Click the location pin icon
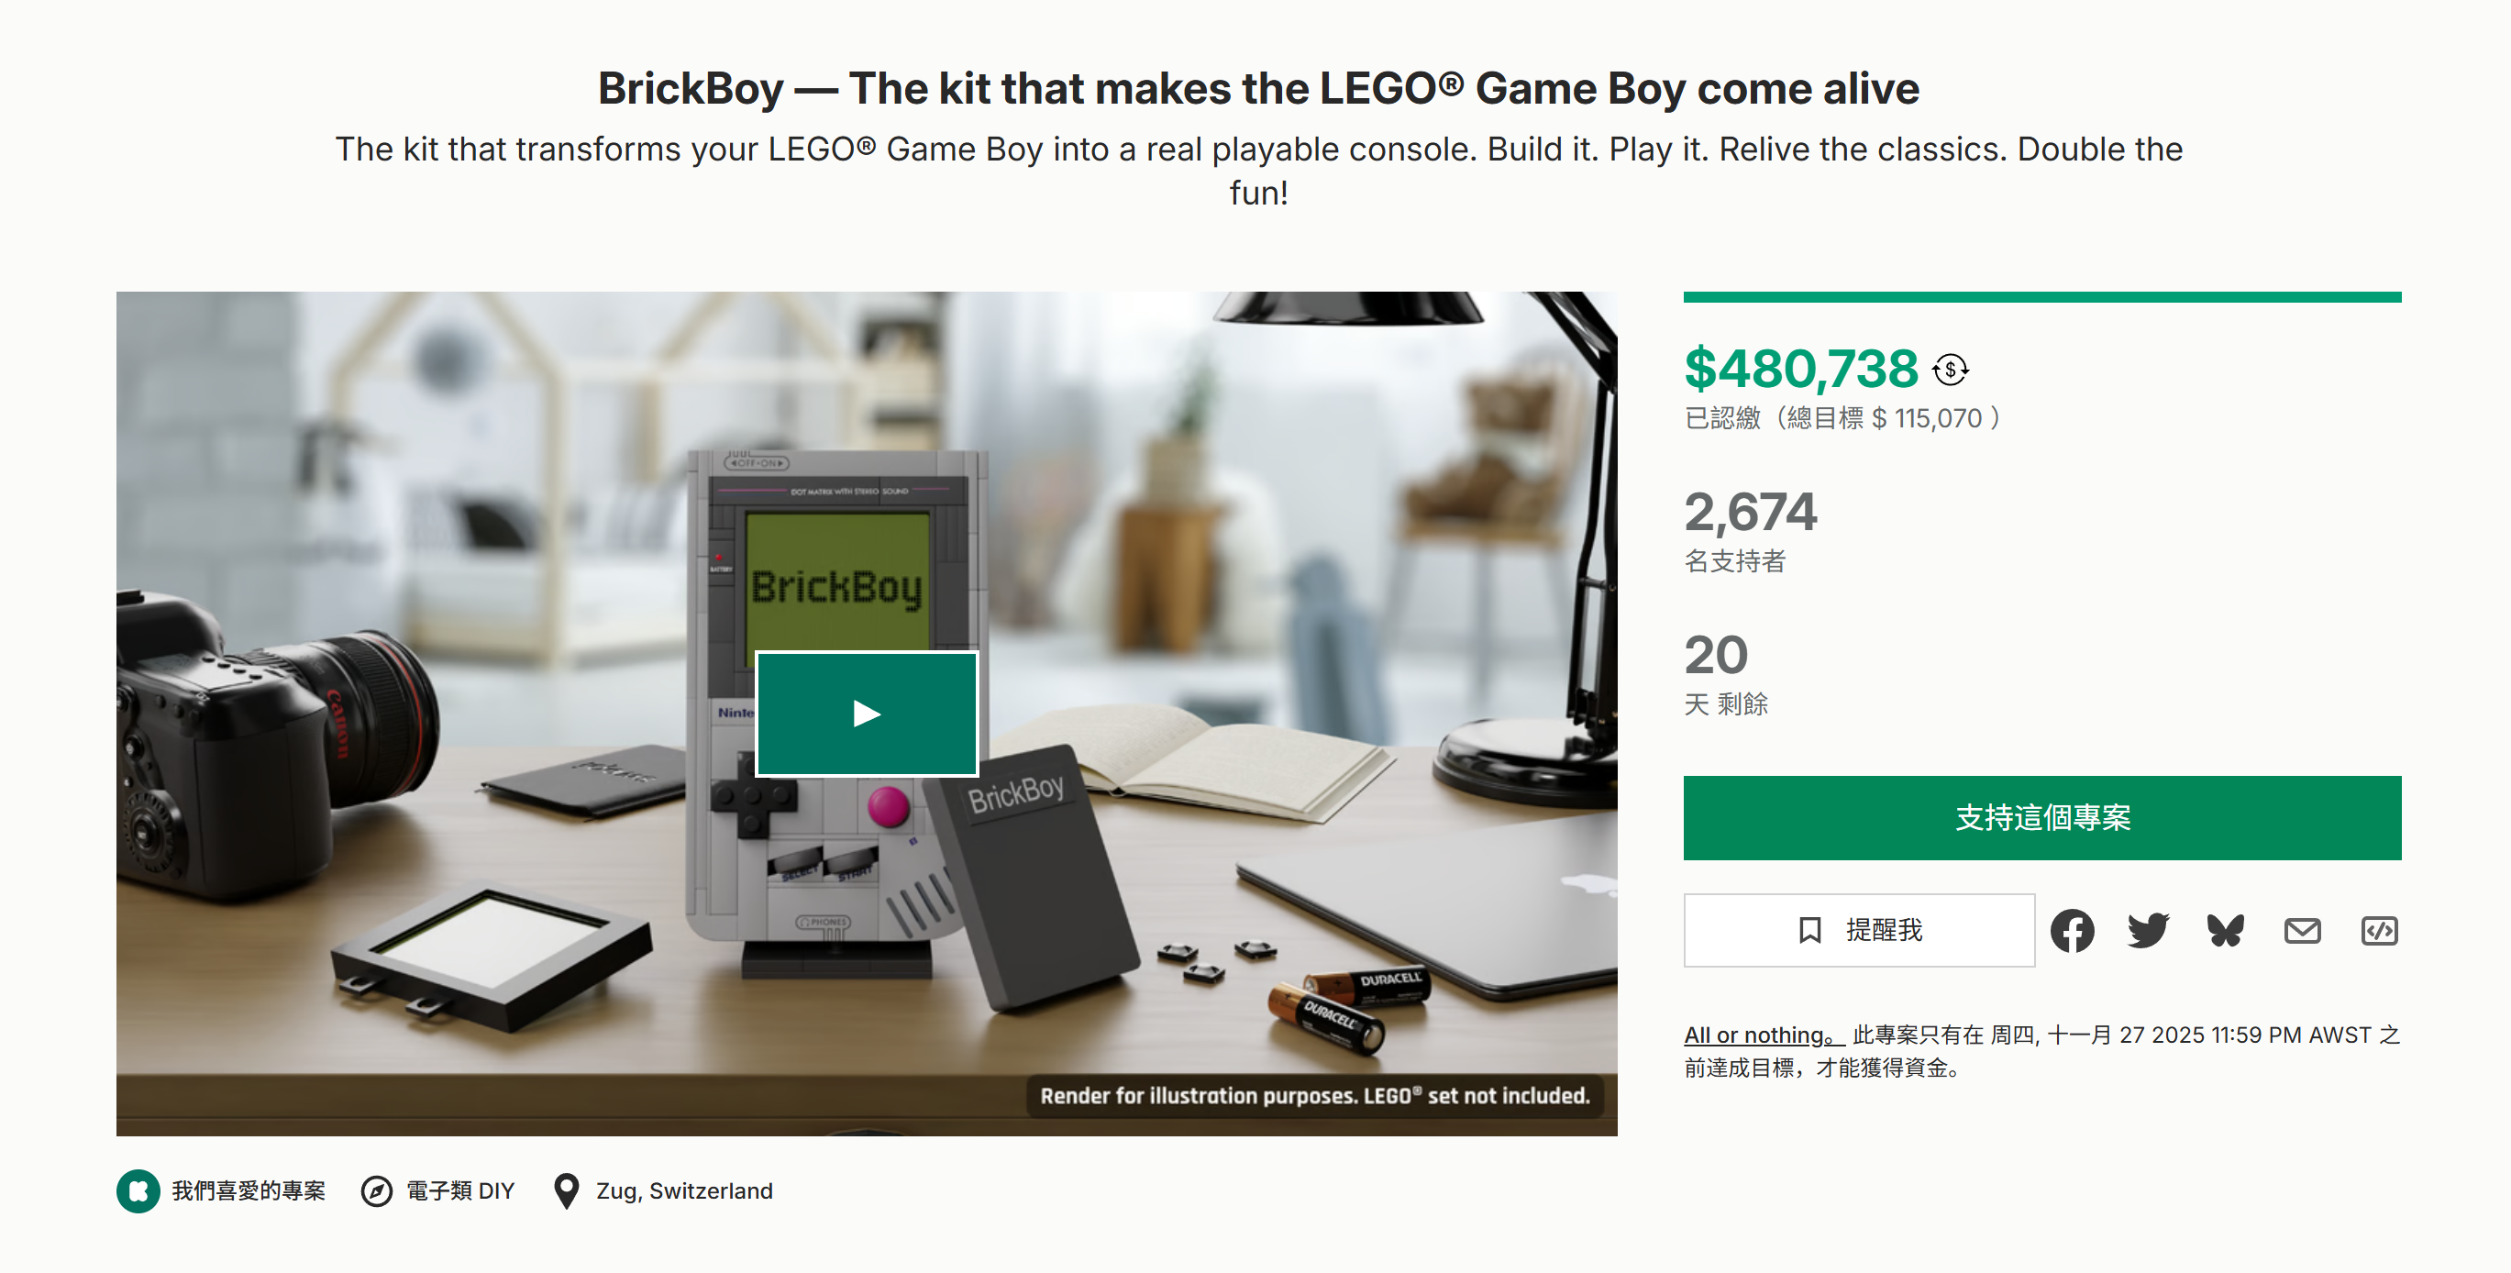Viewport: 2511px width, 1273px height. [567, 1191]
